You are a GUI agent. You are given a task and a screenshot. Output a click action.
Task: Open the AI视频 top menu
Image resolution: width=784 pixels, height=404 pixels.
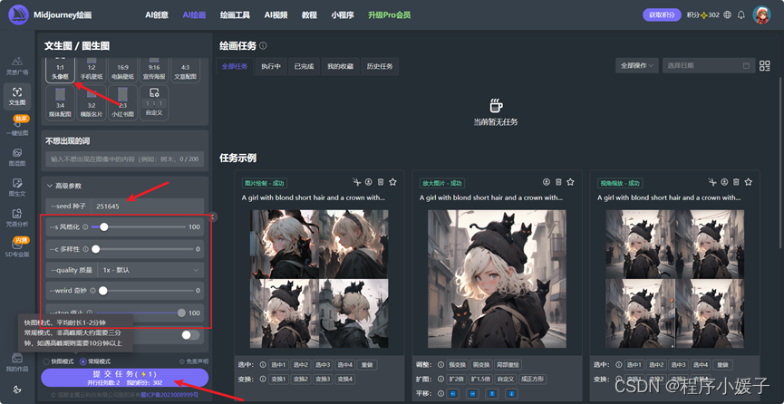click(x=276, y=15)
